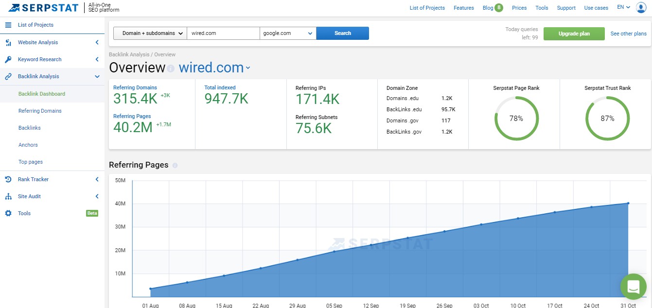Open the live chat bubble widget
652x308 pixels.
633,286
